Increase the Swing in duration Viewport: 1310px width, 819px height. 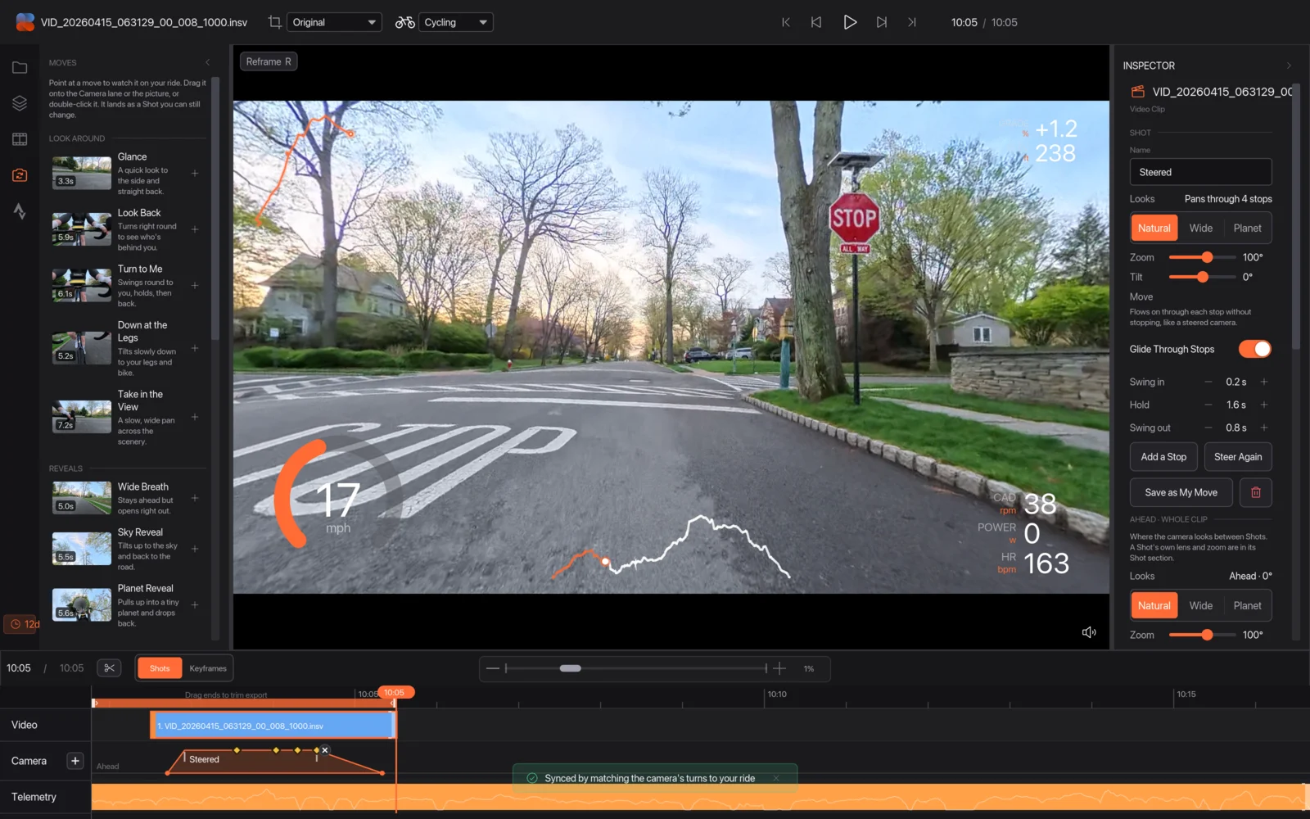click(x=1264, y=382)
